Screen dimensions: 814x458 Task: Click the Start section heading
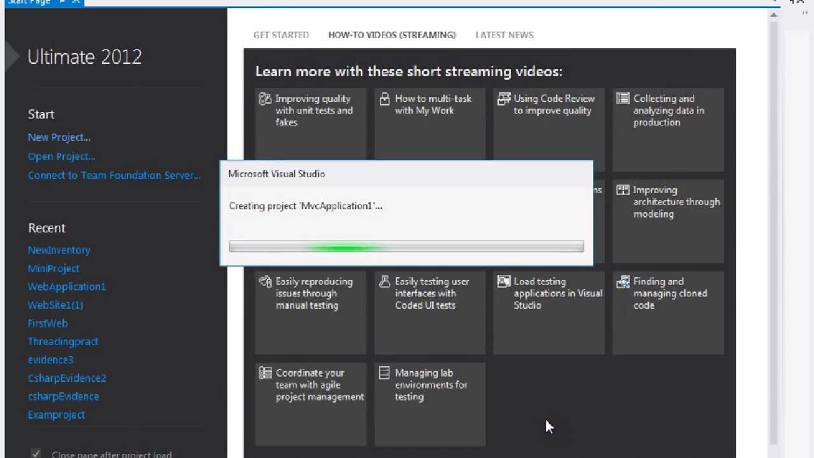(41, 114)
